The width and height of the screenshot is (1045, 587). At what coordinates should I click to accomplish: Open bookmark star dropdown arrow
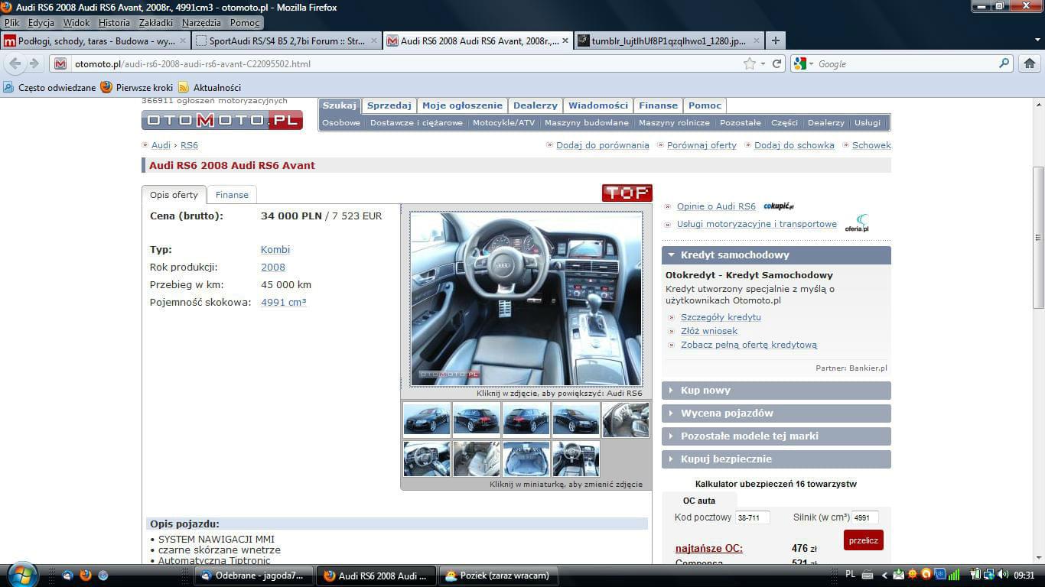point(763,64)
